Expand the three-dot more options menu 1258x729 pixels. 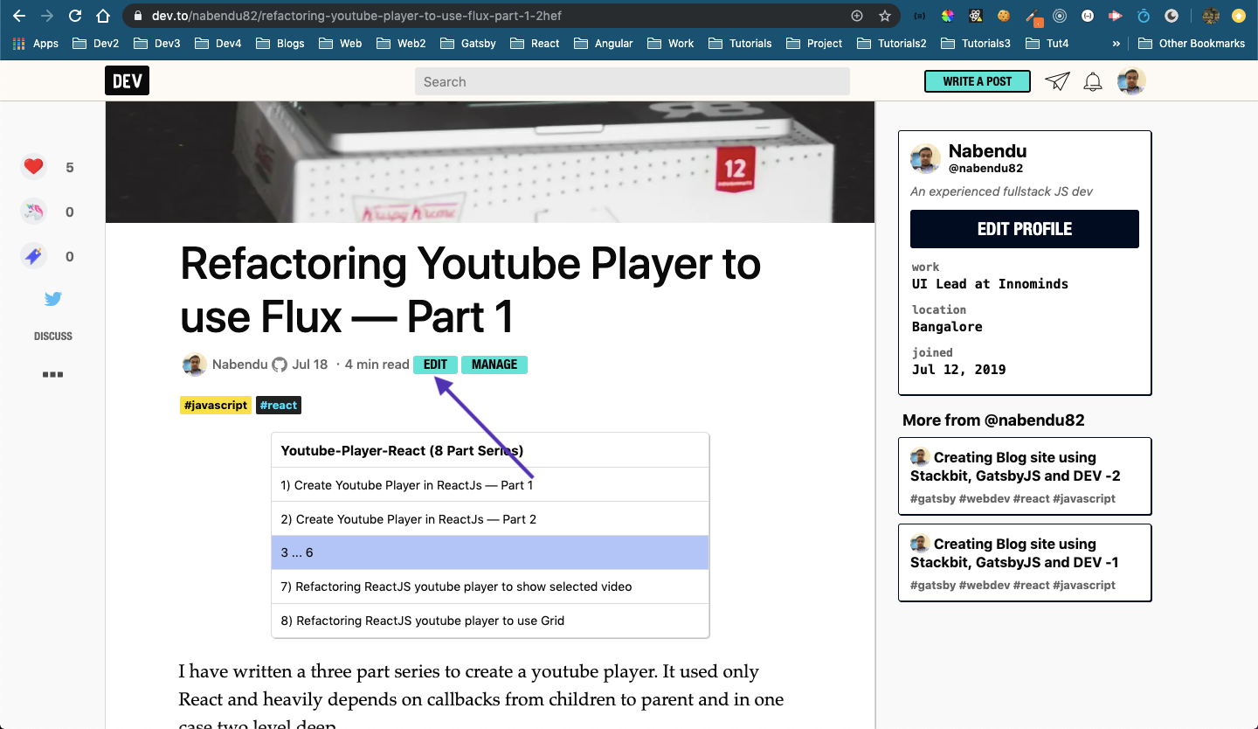click(53, 374)
